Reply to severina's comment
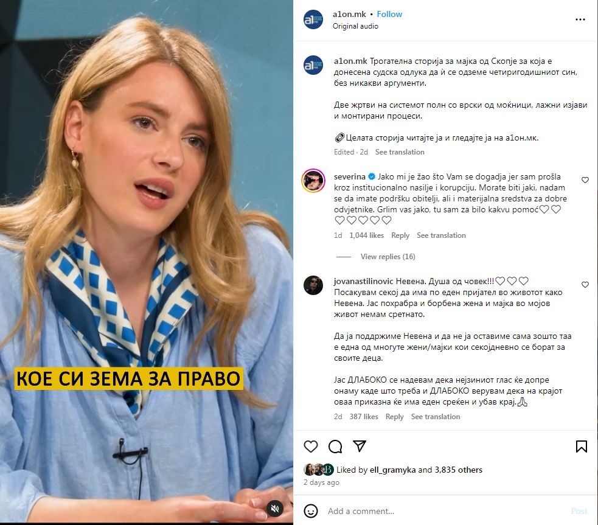 [400, 235]
